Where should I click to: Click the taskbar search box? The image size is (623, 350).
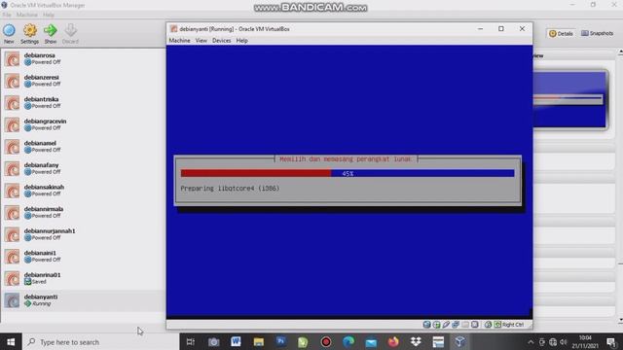point(100,341)
